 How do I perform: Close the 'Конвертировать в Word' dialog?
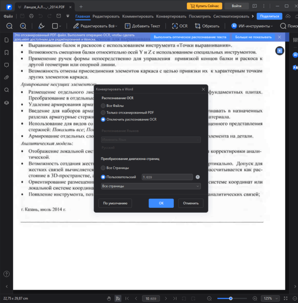203,89
